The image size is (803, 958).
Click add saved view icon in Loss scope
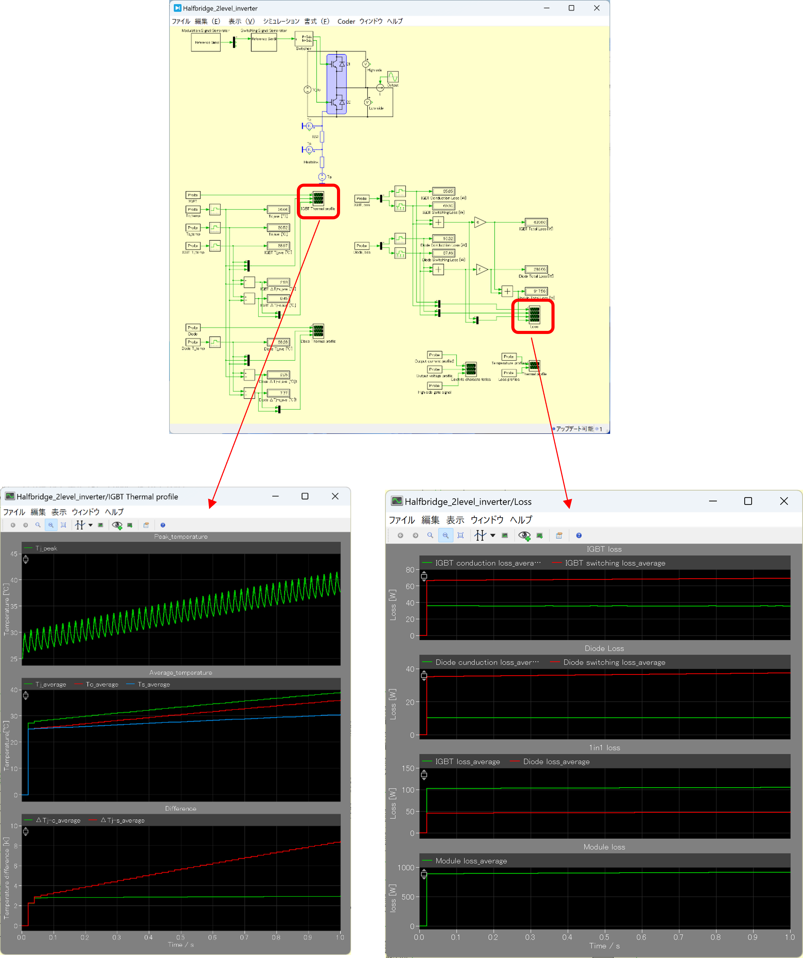point(540,535)
